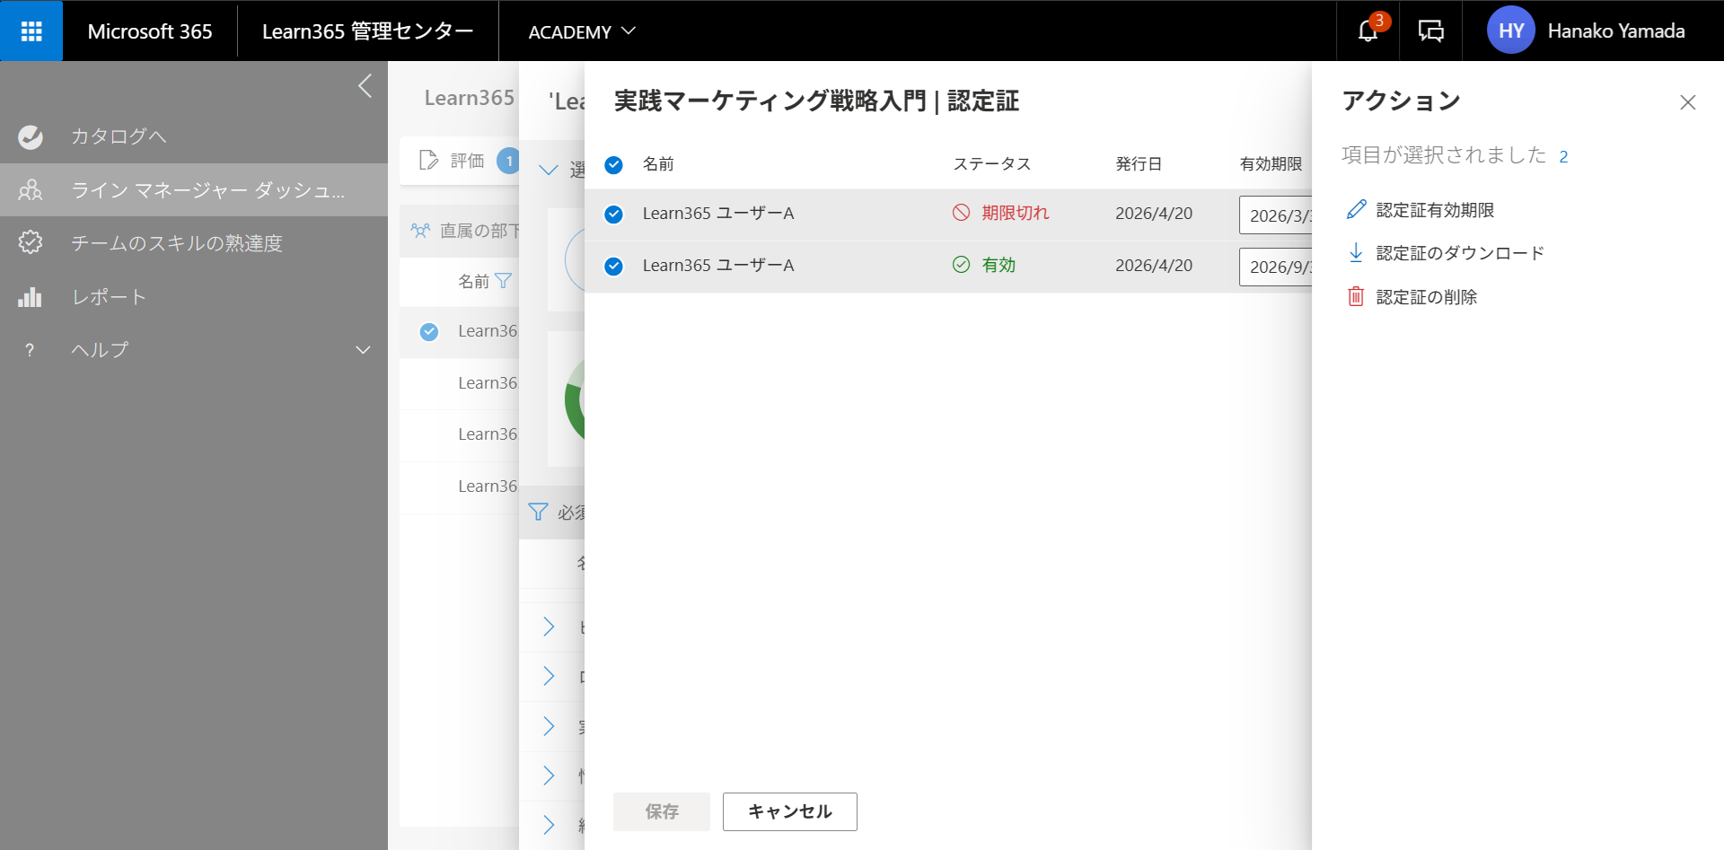Image resolution: width=1724 pixels, height=850 pixels.
Task: Click the レポート bar chart icon
Action: pyautogui.click(x=31, y=297)
